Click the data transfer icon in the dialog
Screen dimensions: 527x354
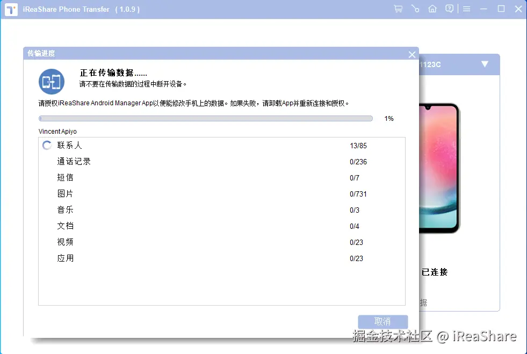[51, 82]
